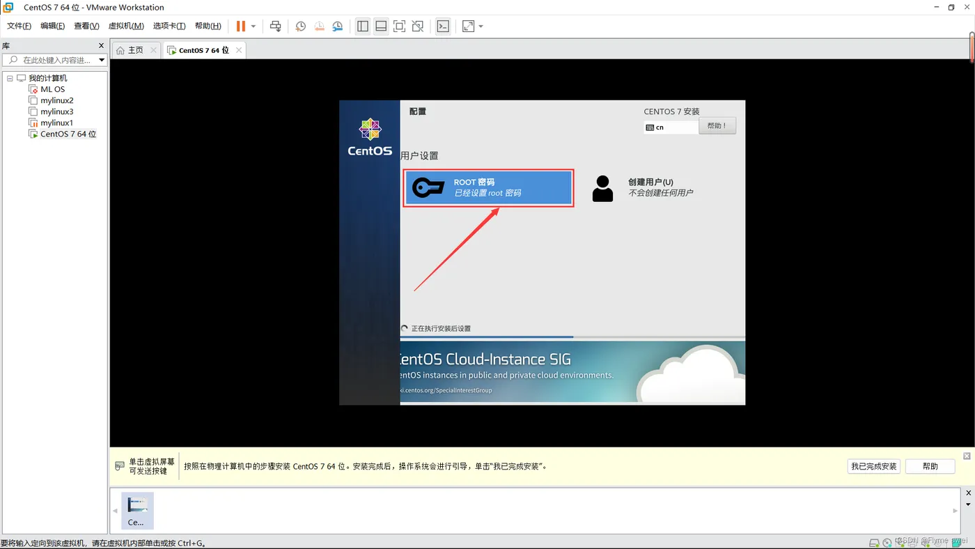Click the installation progress bar
This screenshot has width=975, height=549.
pos(572,337)
